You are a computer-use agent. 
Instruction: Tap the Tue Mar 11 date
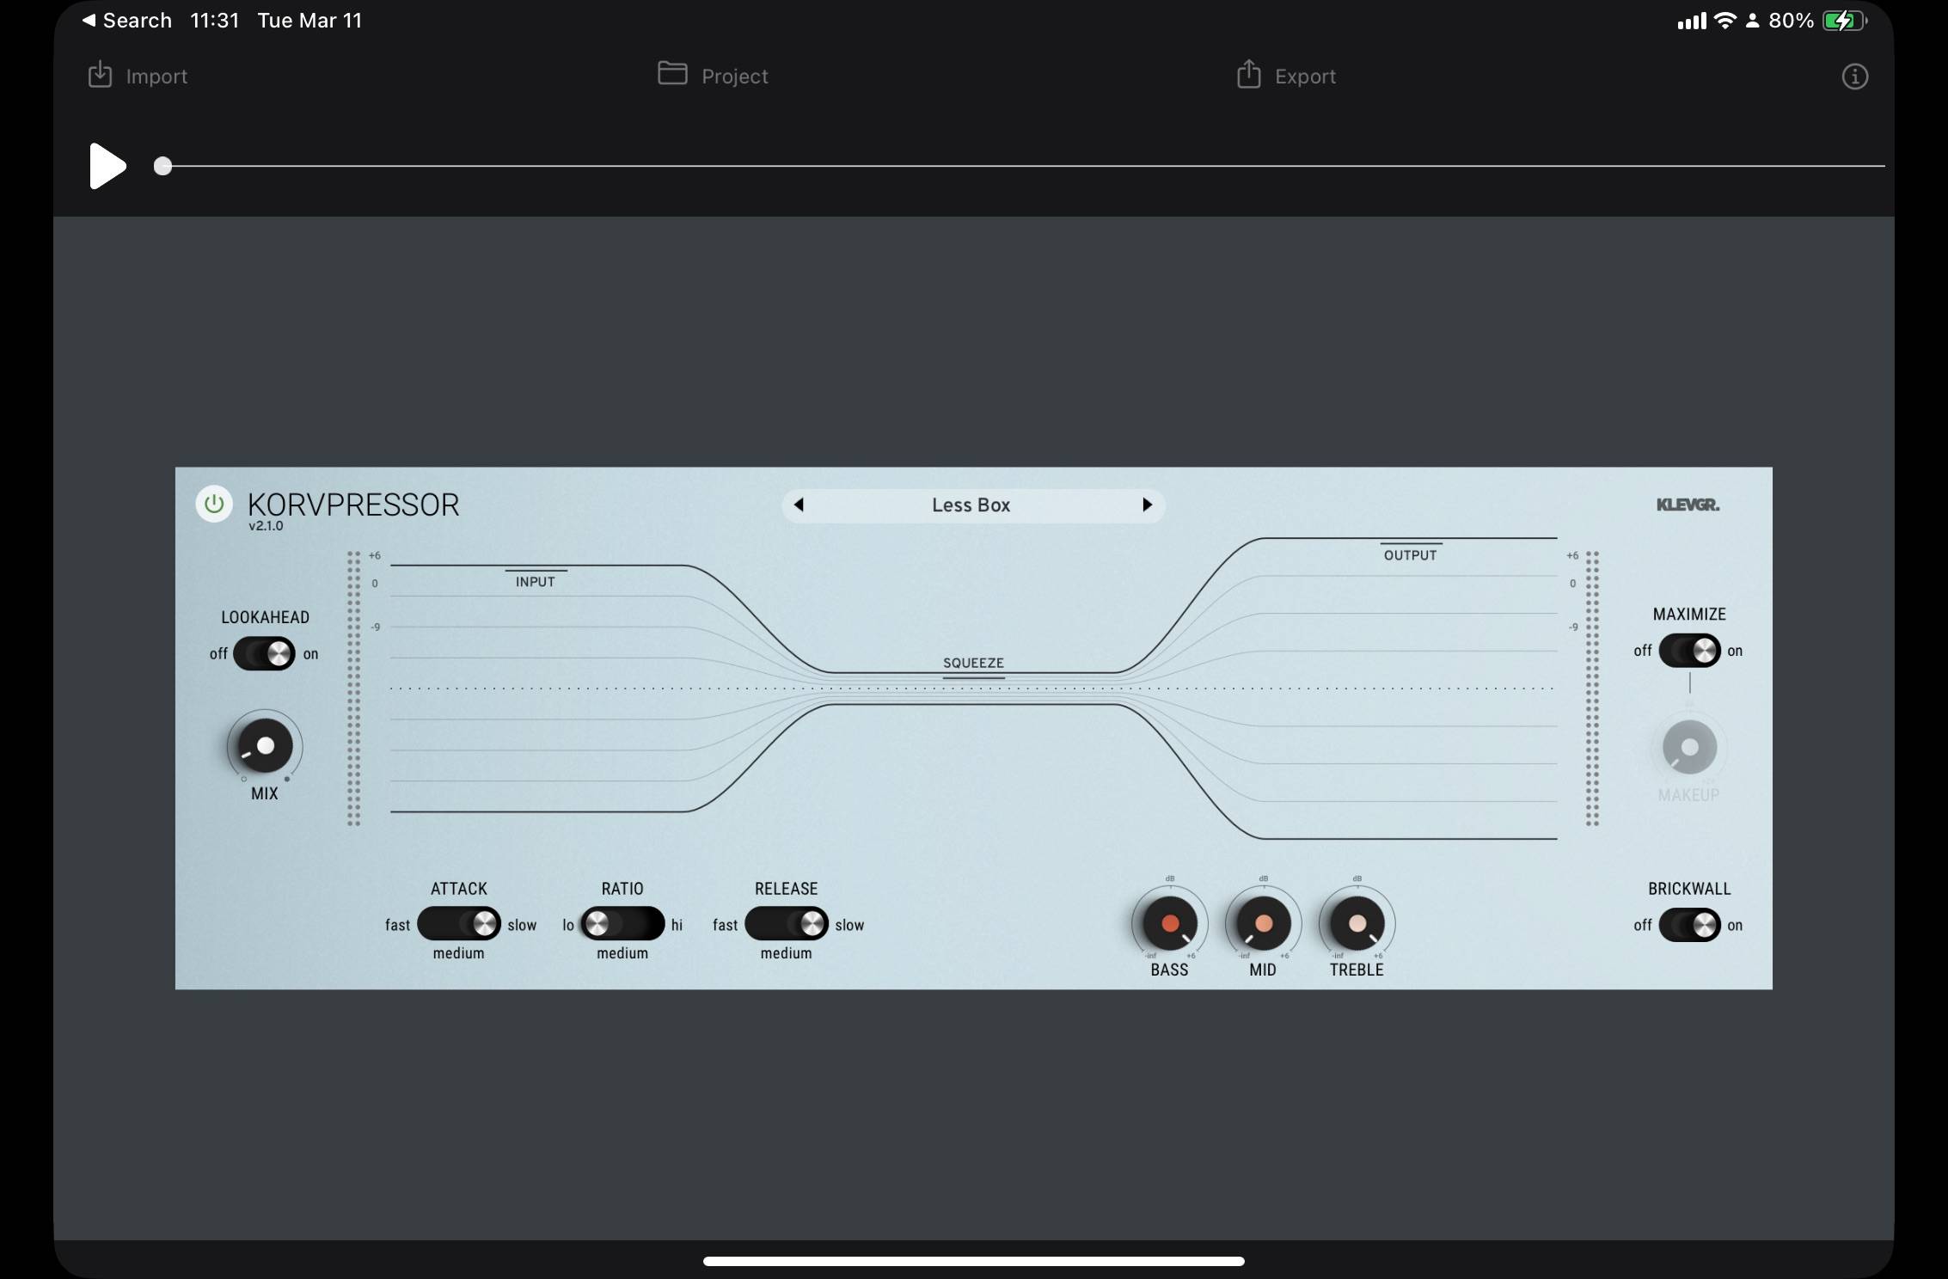[309, 21]
